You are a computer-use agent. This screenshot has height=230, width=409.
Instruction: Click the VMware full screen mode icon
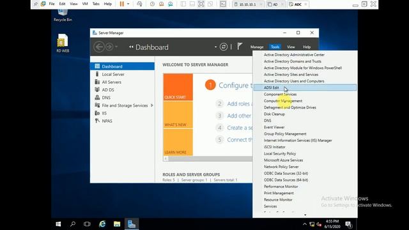tap(201, 4)
